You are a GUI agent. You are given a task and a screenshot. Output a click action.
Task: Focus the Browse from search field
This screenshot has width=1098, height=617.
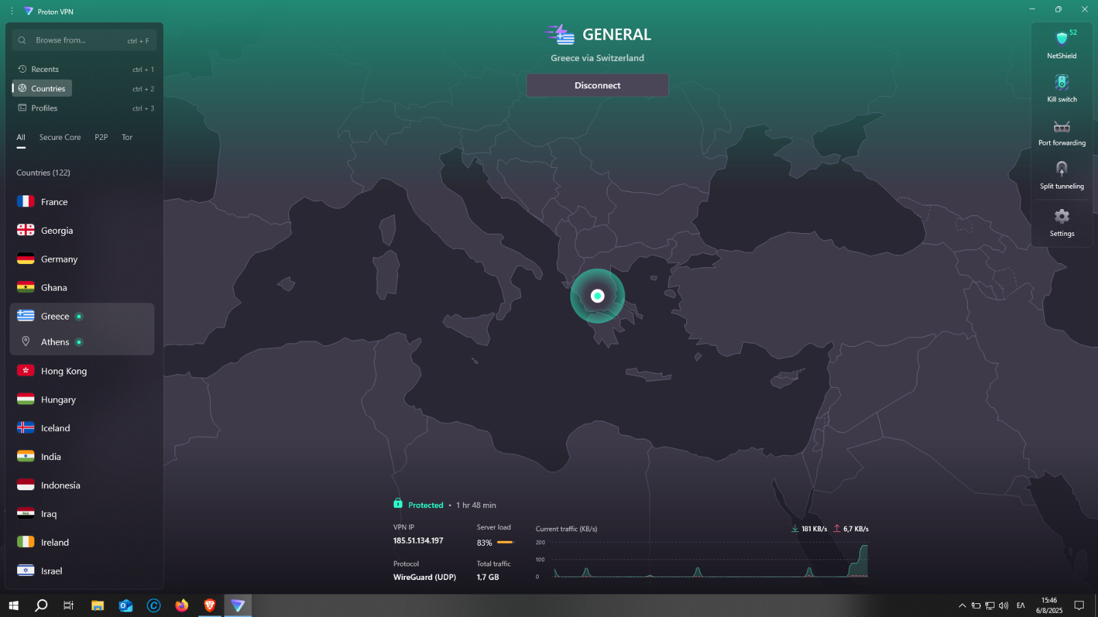(84, 40)
